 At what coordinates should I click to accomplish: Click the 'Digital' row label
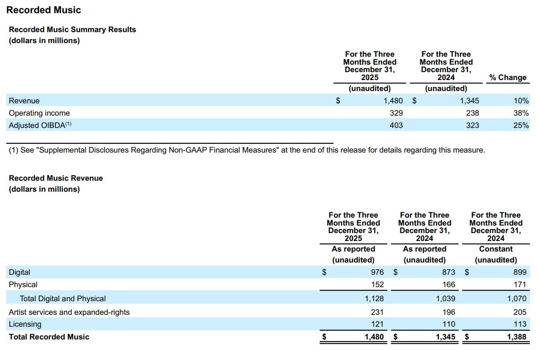point(19,272)
